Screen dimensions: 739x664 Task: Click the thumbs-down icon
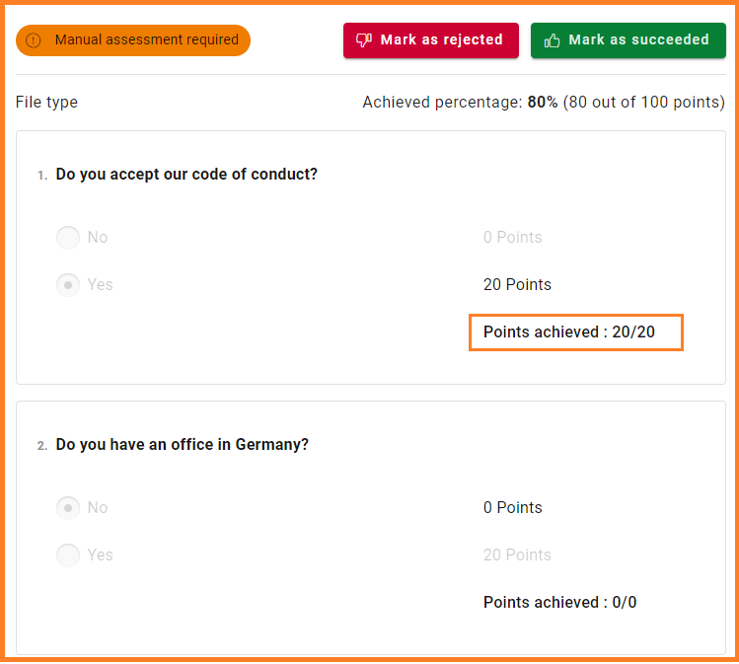pyautogui.click(x=364, y=40)
